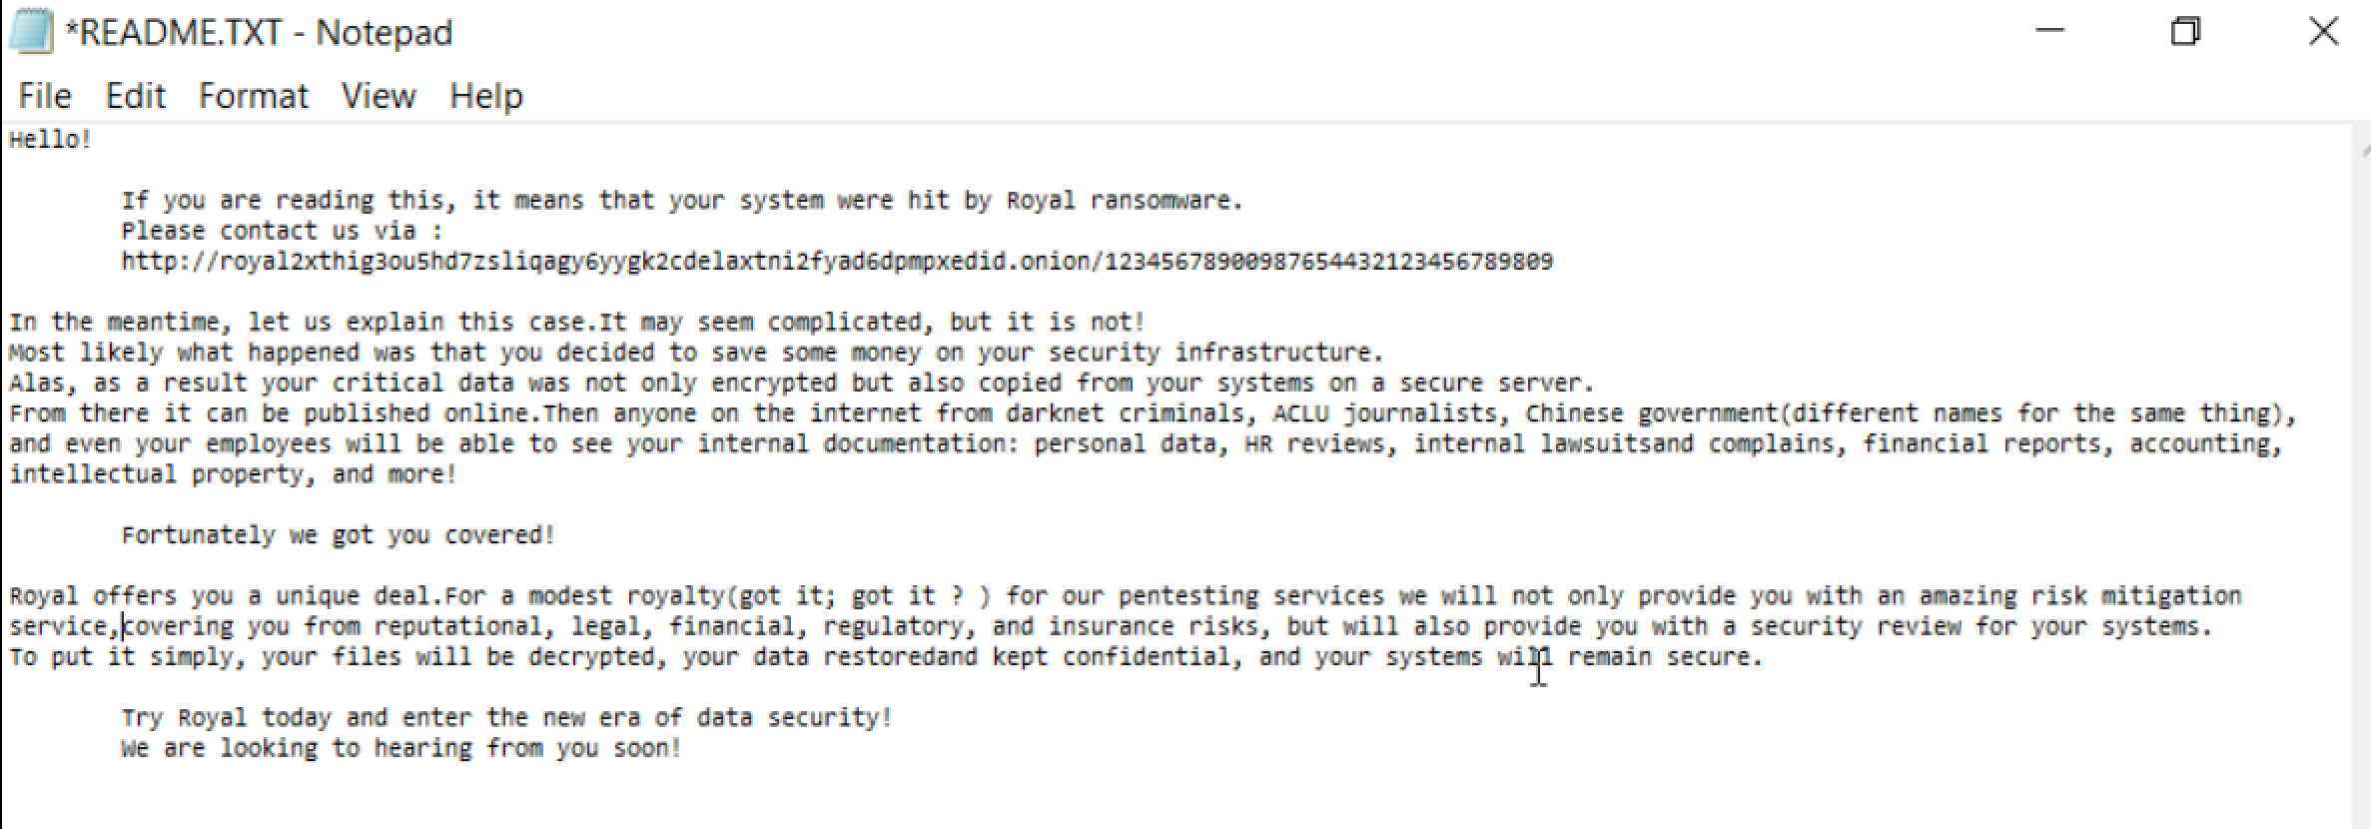Screen dimensions: 2371x829
Task: Click the words "Royal ransomware" in the text
Action: tap(1124, 201)
